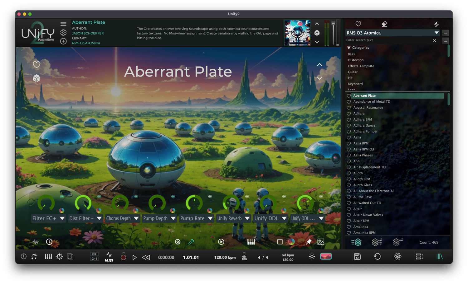Click the overlapping squares icon in transport bar
468x284 pixels.
pos(70,256)
